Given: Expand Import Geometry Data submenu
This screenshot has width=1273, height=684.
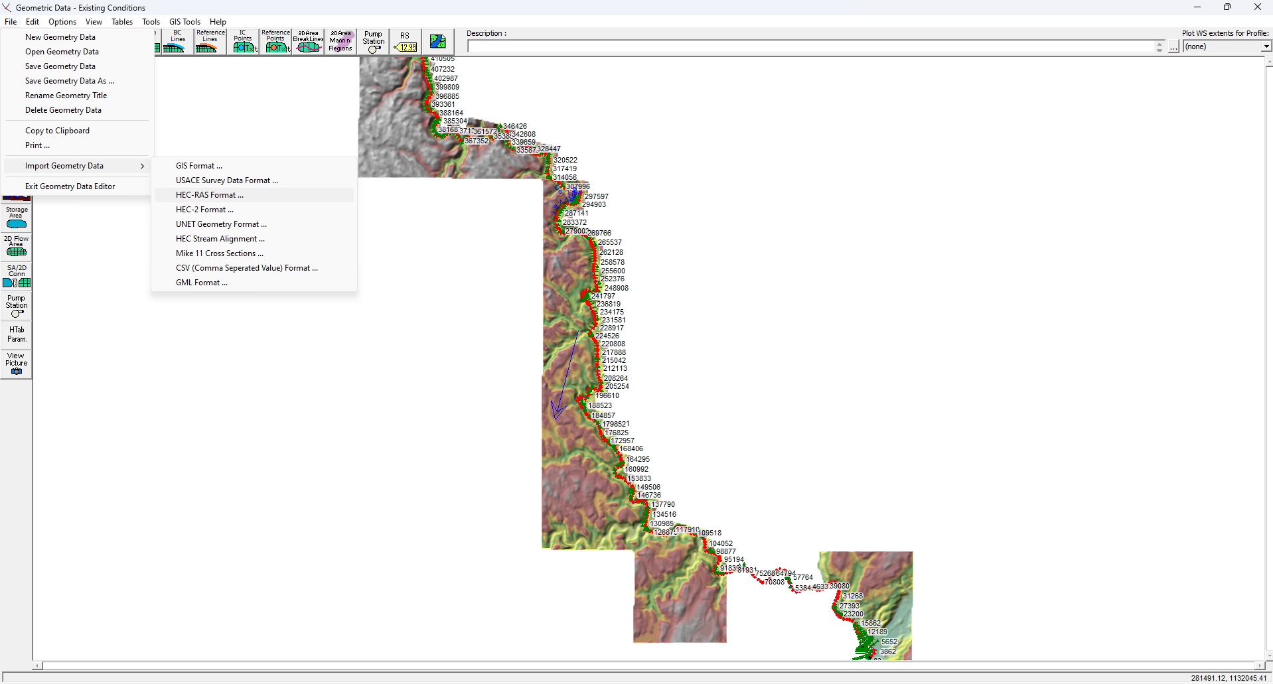Looking at the screenshot, I should 78,166.
